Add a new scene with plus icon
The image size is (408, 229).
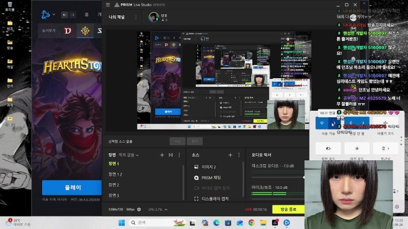[x=162, y=155]
